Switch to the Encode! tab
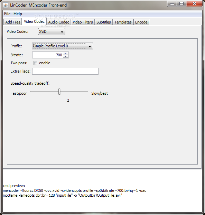 click(x=142, y=22)
